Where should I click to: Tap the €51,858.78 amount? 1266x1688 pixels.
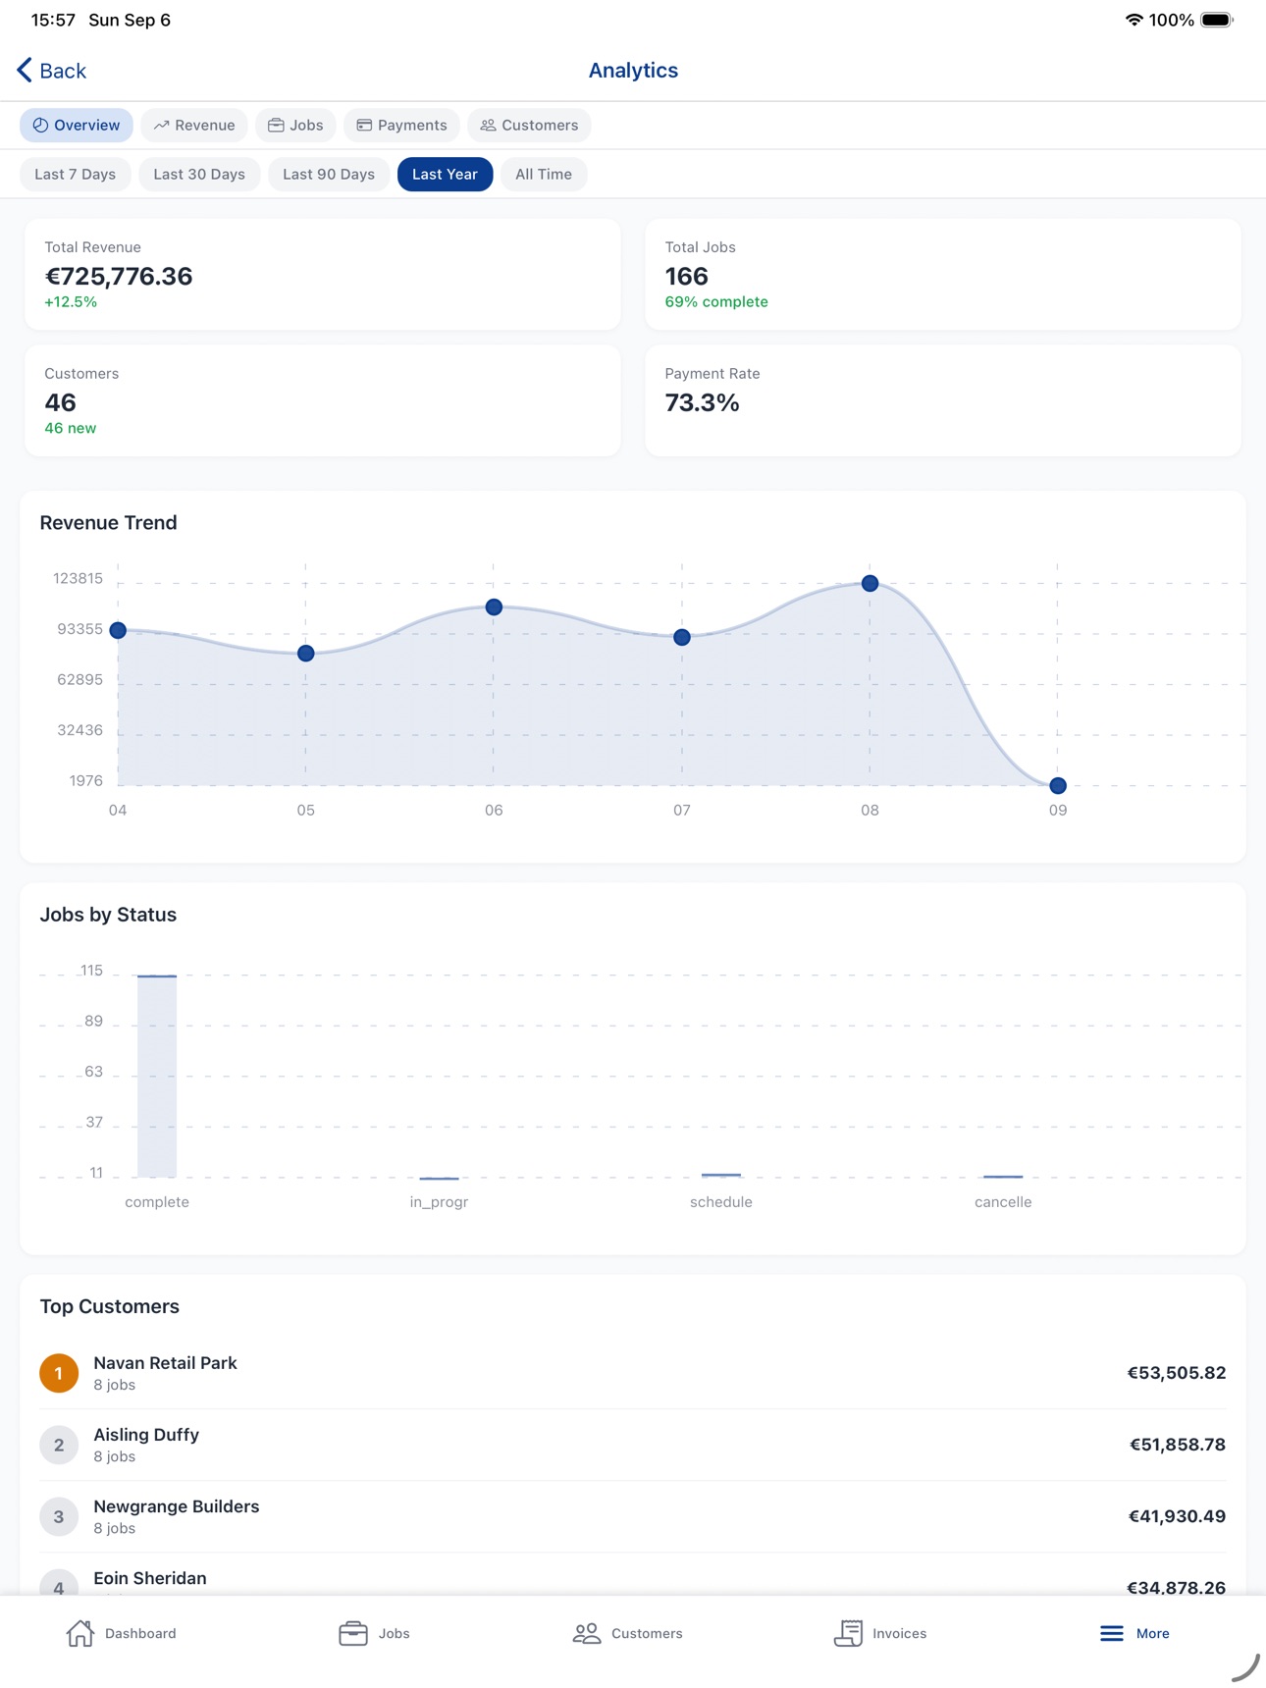click(x=1178, y=1445)
